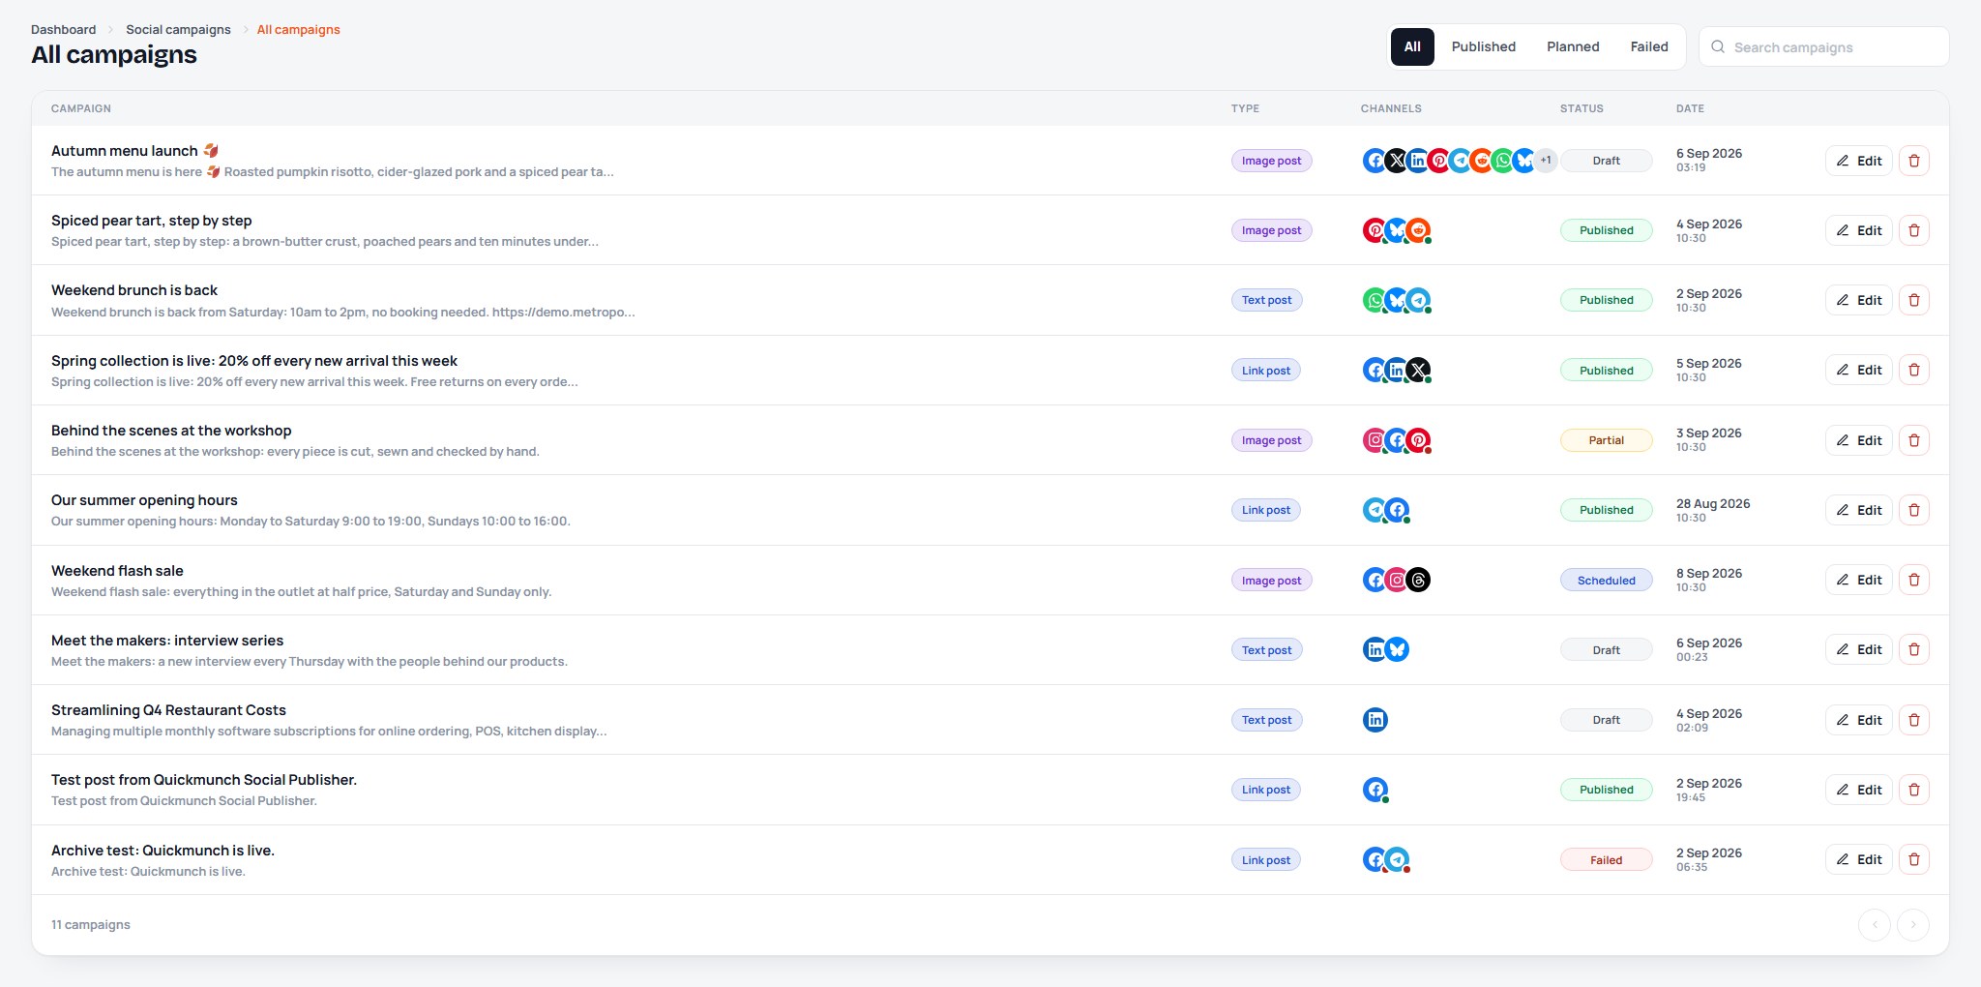Click the Reddit icon in Spiced pear tart row
1981x987 pixels.
click(x=1418, y=230)
